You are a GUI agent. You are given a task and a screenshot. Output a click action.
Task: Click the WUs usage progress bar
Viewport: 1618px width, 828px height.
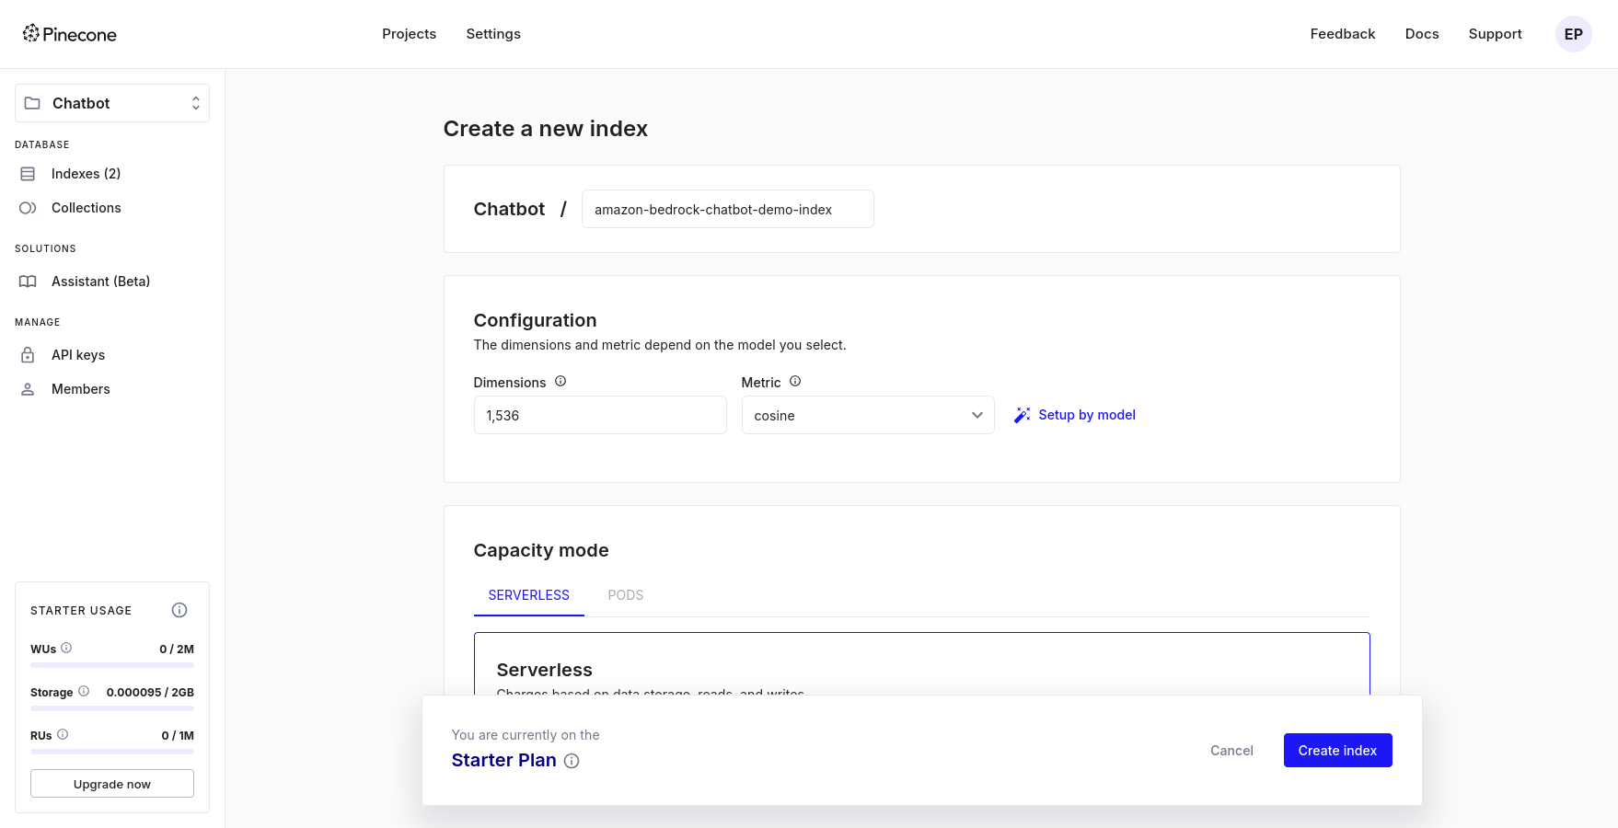pos(112,665)
